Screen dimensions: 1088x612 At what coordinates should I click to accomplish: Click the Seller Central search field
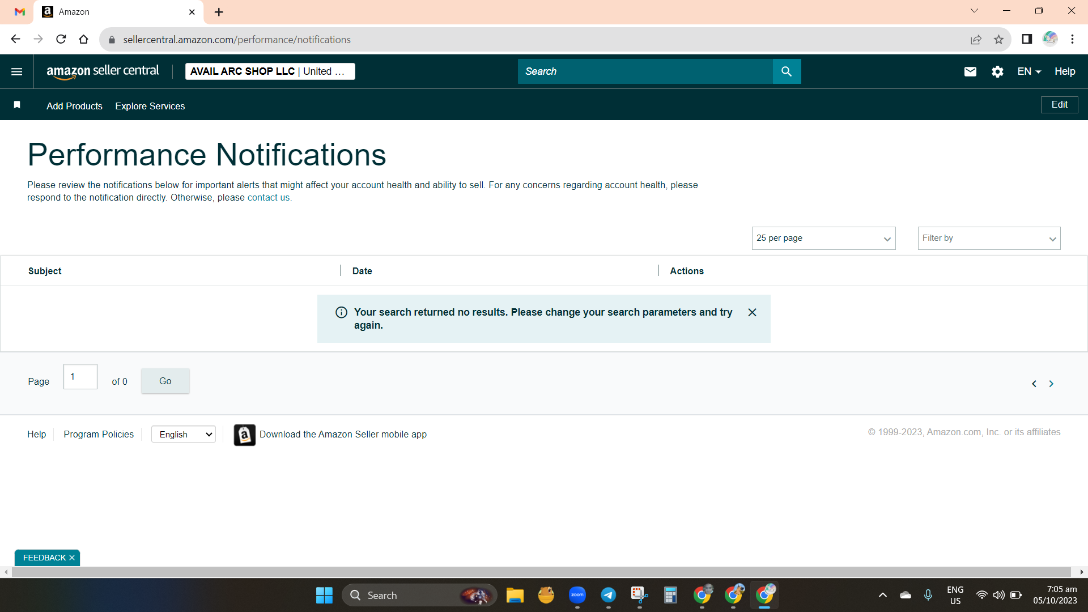(645, 71)
